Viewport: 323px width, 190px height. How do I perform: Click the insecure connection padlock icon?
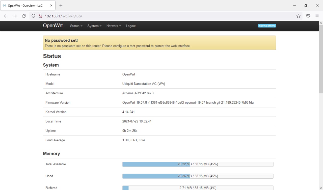[x=40, y=16]
